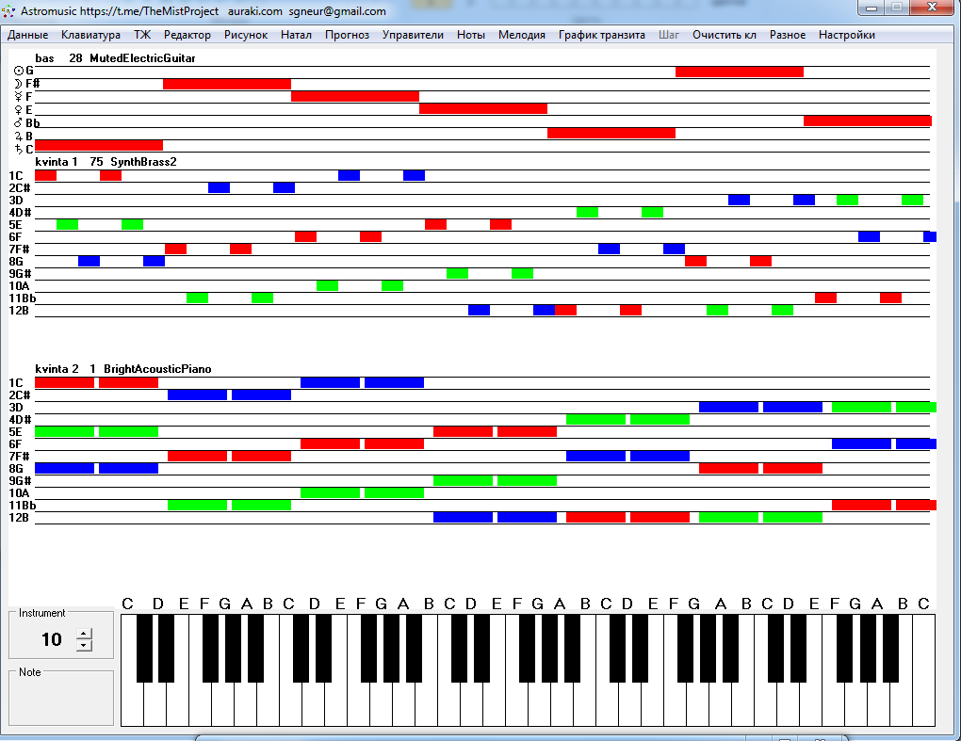Open the Редактор menu

(x=187, y=35)
